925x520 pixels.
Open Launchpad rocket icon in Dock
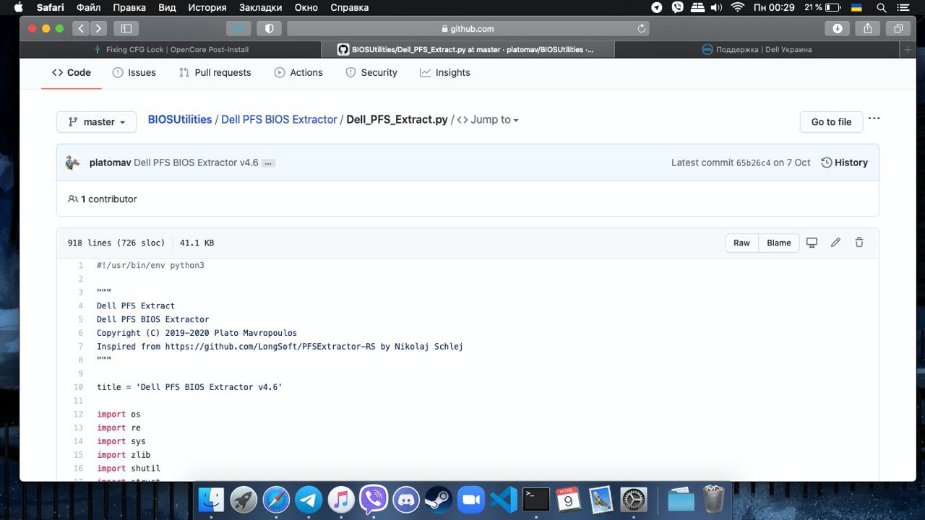pyautogui.click(x=244, y=499)
